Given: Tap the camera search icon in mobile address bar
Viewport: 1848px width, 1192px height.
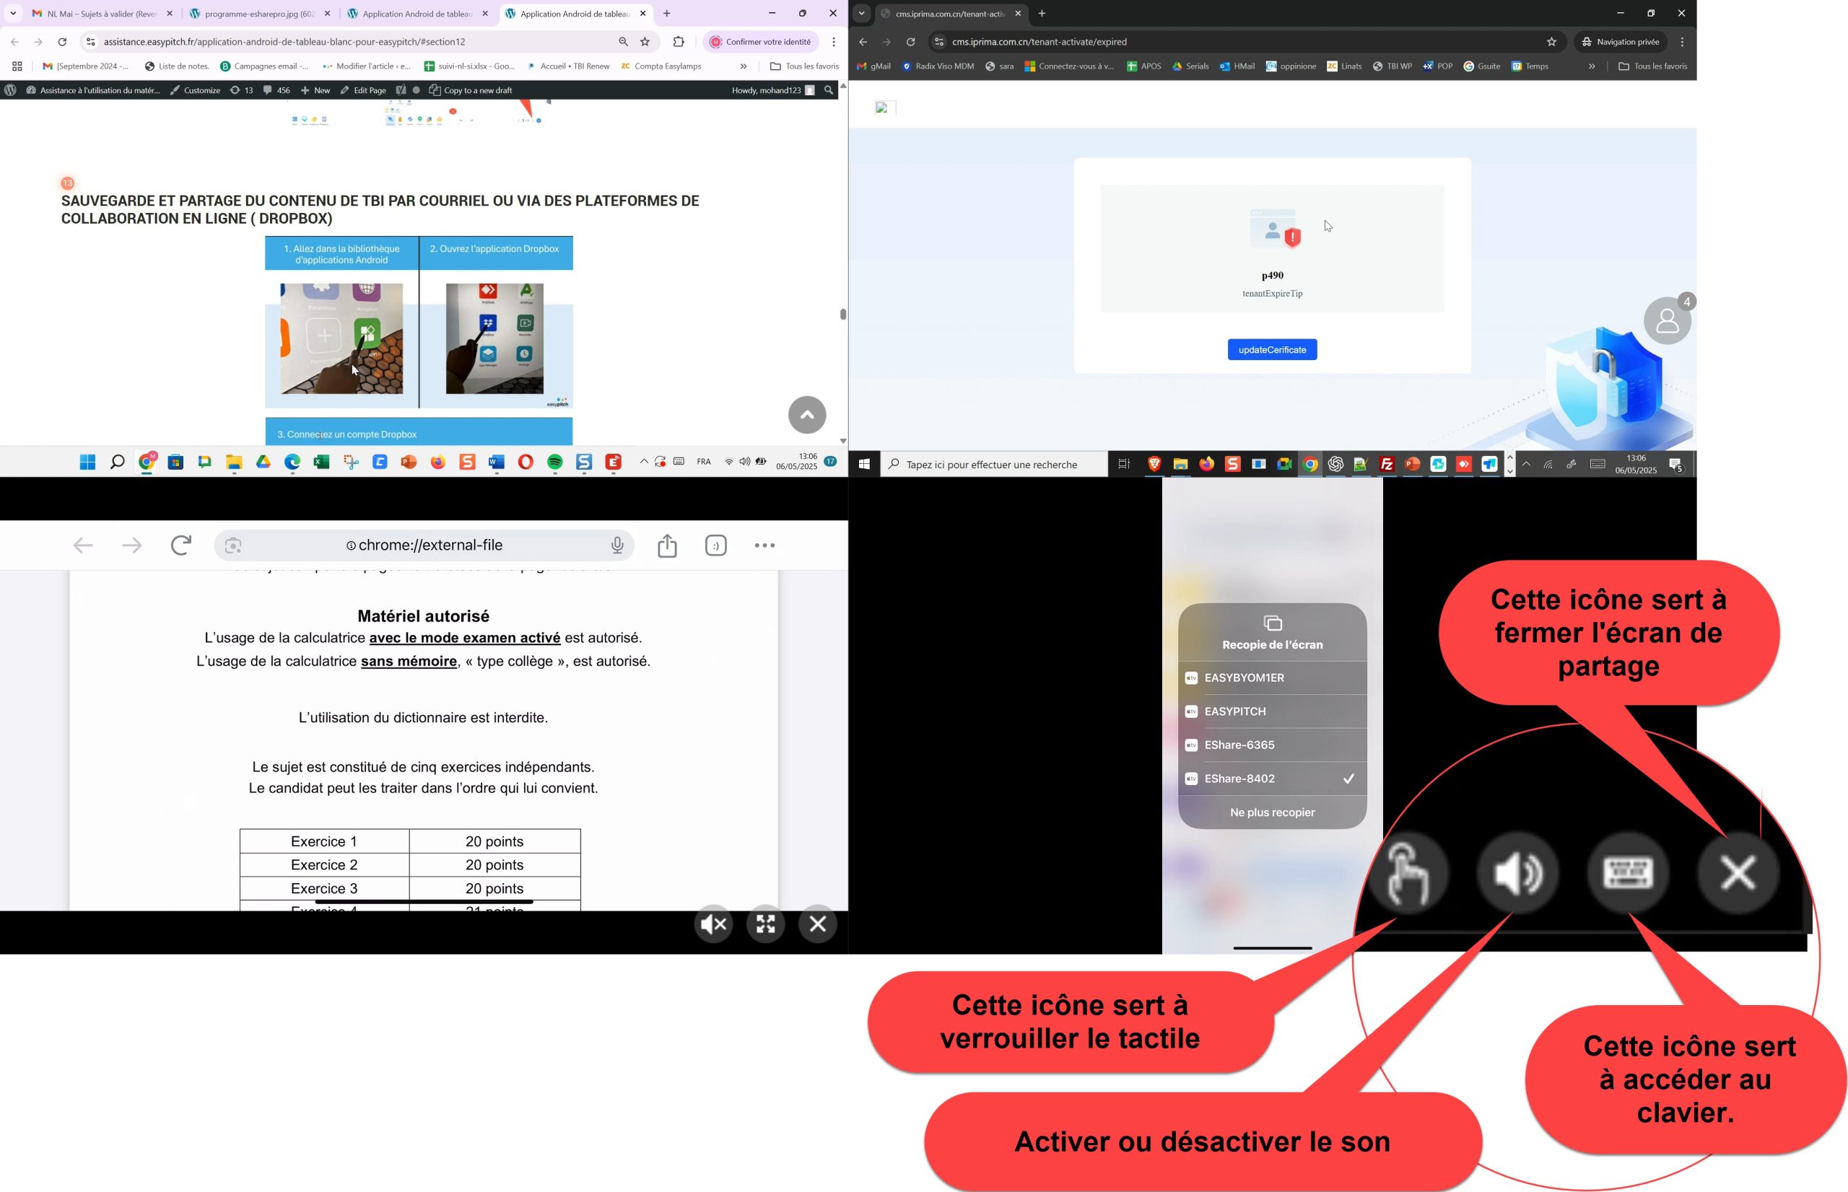Looking at the screenshot, I should tap(234, 546).
